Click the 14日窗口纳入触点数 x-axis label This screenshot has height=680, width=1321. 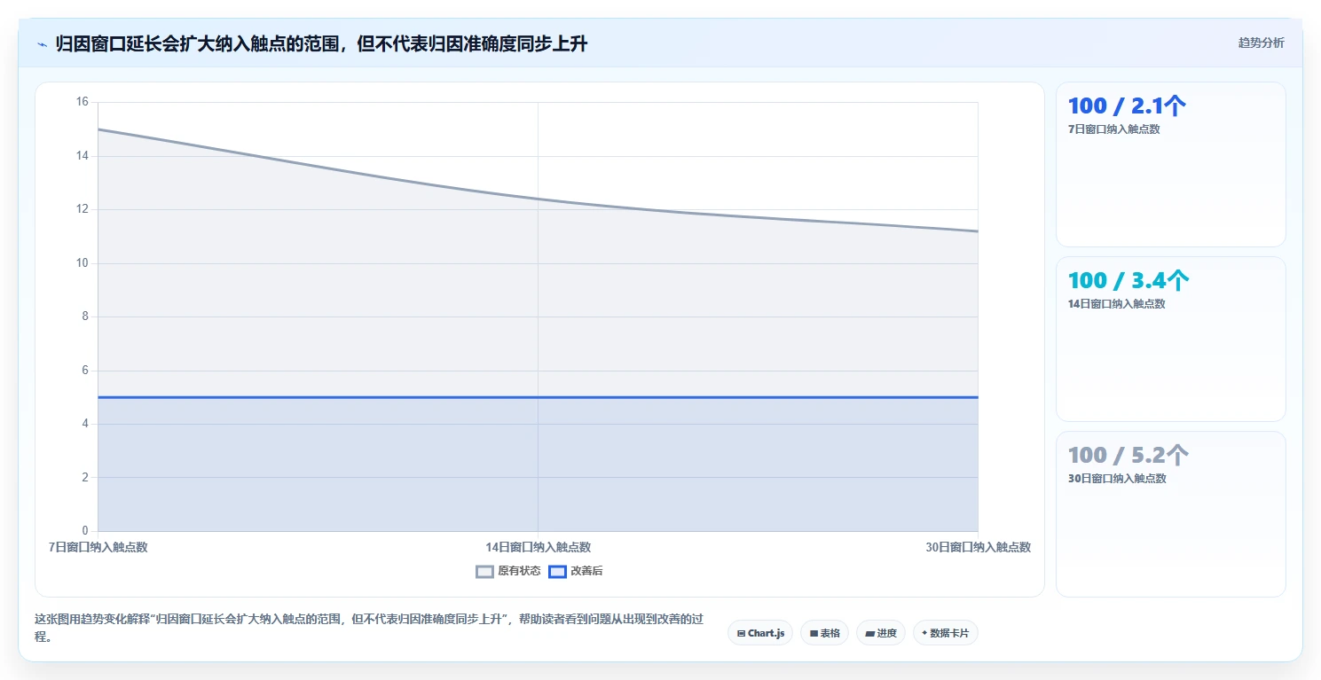[x=538, y=548]
